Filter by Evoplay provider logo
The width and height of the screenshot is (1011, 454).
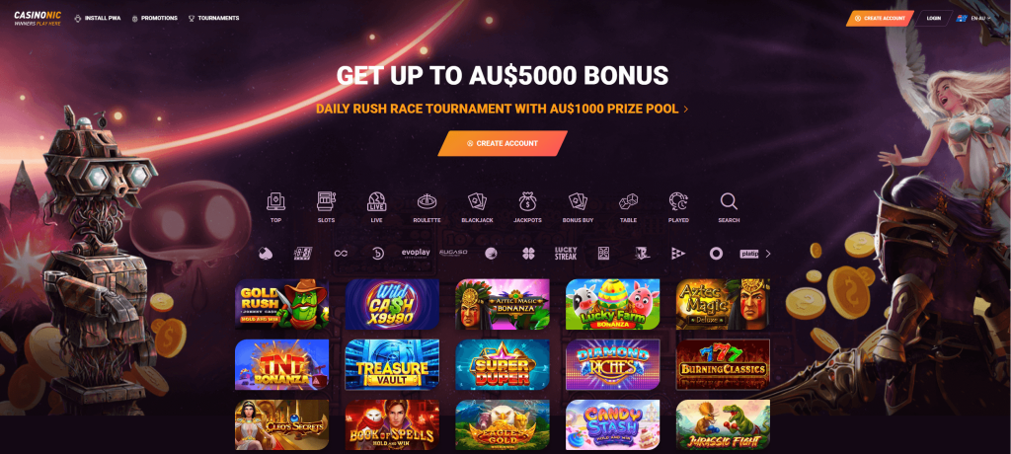[x=416, y=254]
